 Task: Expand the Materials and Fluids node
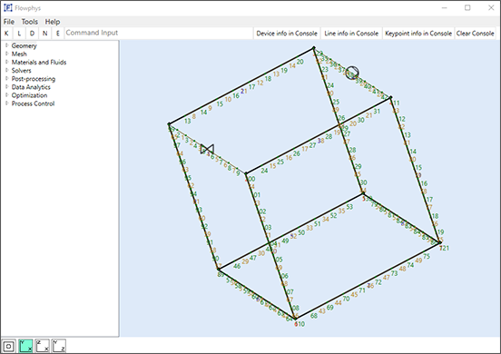click(6, 62)
